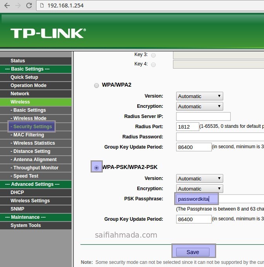The width and height of the screenshot is (264, 267).
Task: Open DHCP in sidebar
Action: [x=36, y=193]
